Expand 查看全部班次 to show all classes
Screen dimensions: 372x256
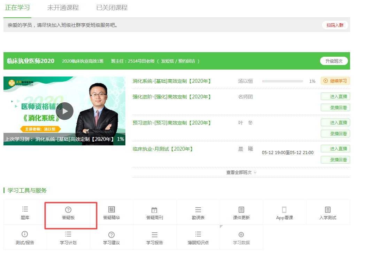click(x=241, y=172)
